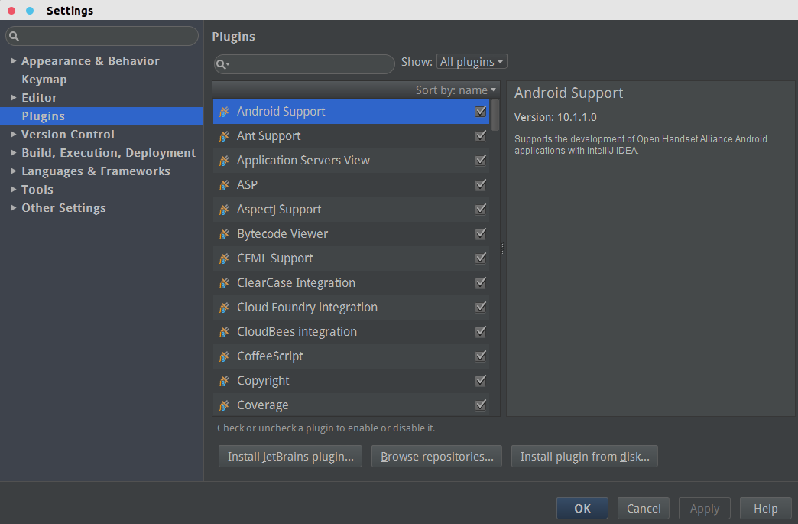Toggle the Bytecode Viewer checkbox

pyautogui.click(x=481, y=234)
